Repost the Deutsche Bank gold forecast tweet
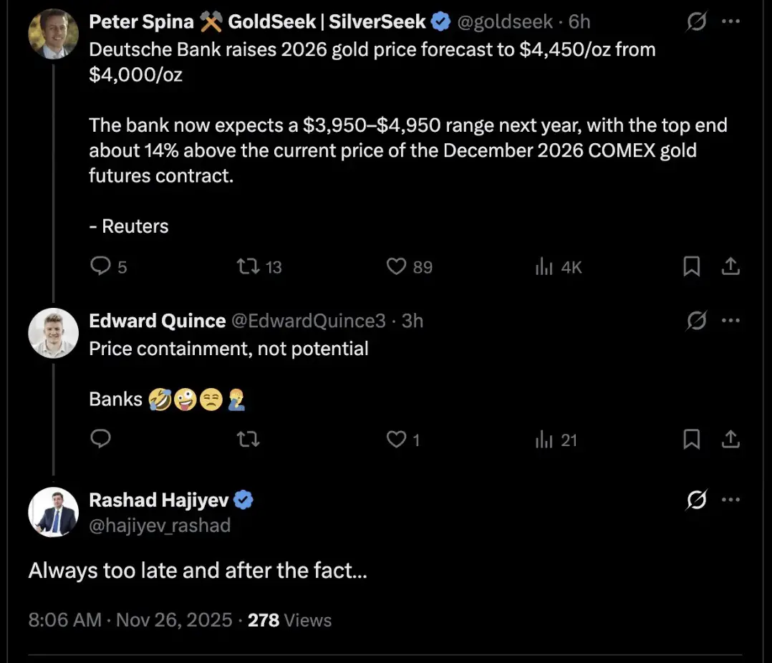This screenshot has width=772, height=663. coord(248,267)
